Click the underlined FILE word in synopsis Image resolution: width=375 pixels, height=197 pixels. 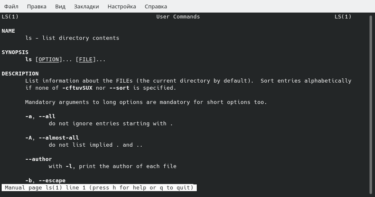(x=86, y=60)
